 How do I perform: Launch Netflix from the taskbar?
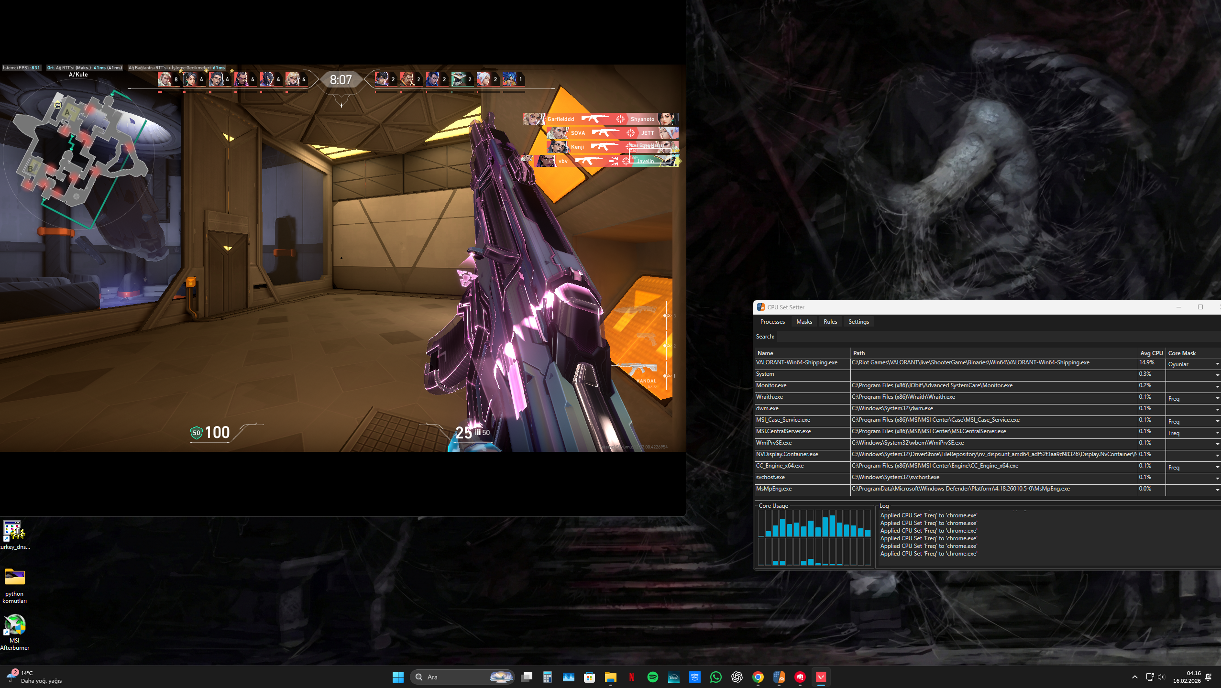tap(632, 677)
